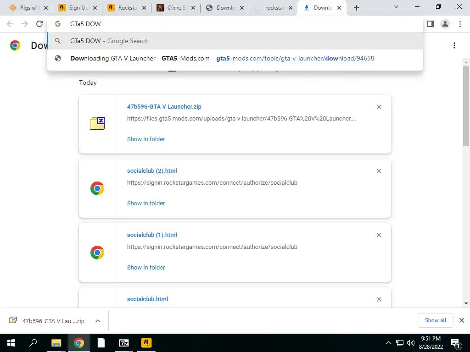Screen dimensions: 470x352
Task: Close the Rigs of tab
Action: pyautogui.click(x=46, y=8)
